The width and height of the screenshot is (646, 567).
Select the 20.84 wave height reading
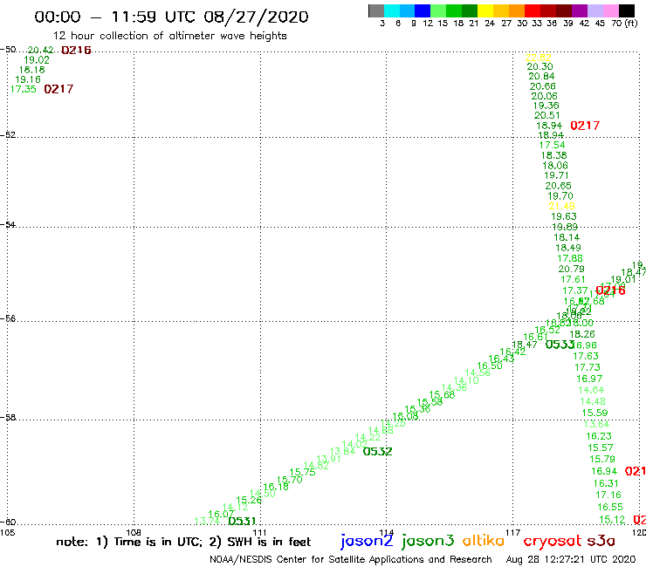point(541,76)
